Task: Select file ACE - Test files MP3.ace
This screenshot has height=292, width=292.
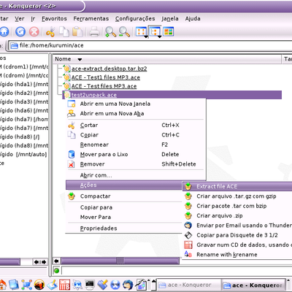Action: pyautogui.click(x=104, y=86)
